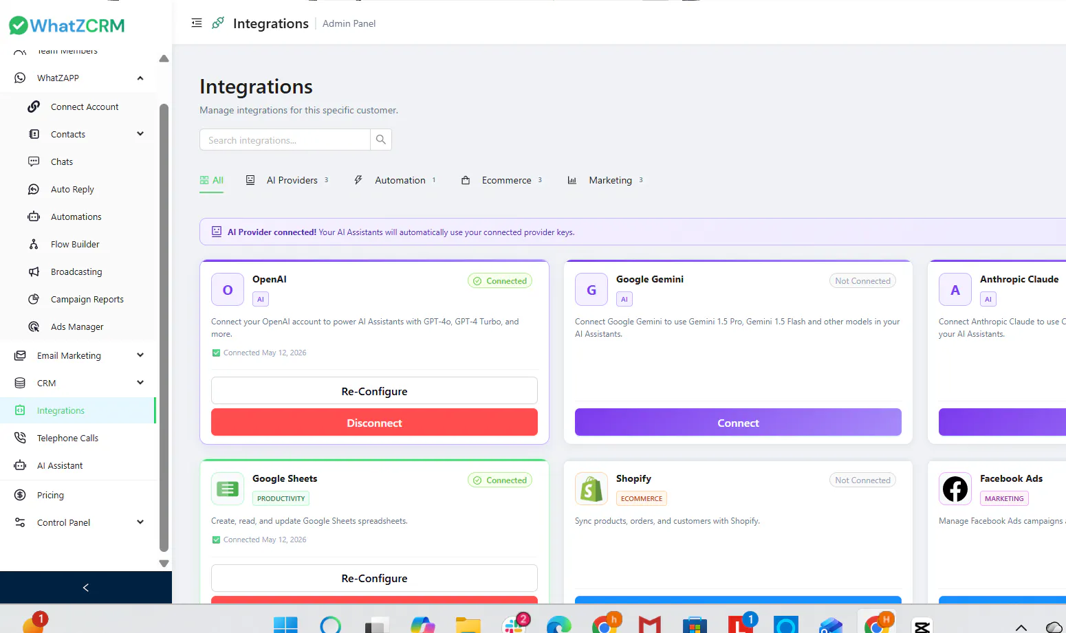Click the Anthropic Claude A logo tile
The width and height of the screenshot is (1066, 633).
coord(955,289)
